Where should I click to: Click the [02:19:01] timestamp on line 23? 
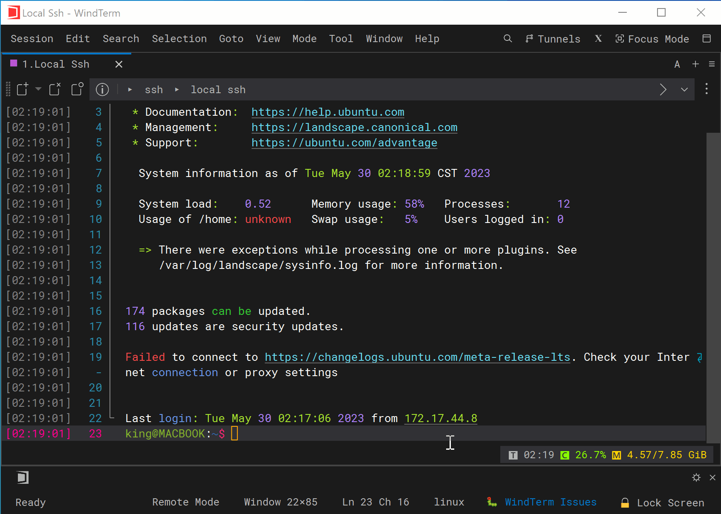click(38, 434)
